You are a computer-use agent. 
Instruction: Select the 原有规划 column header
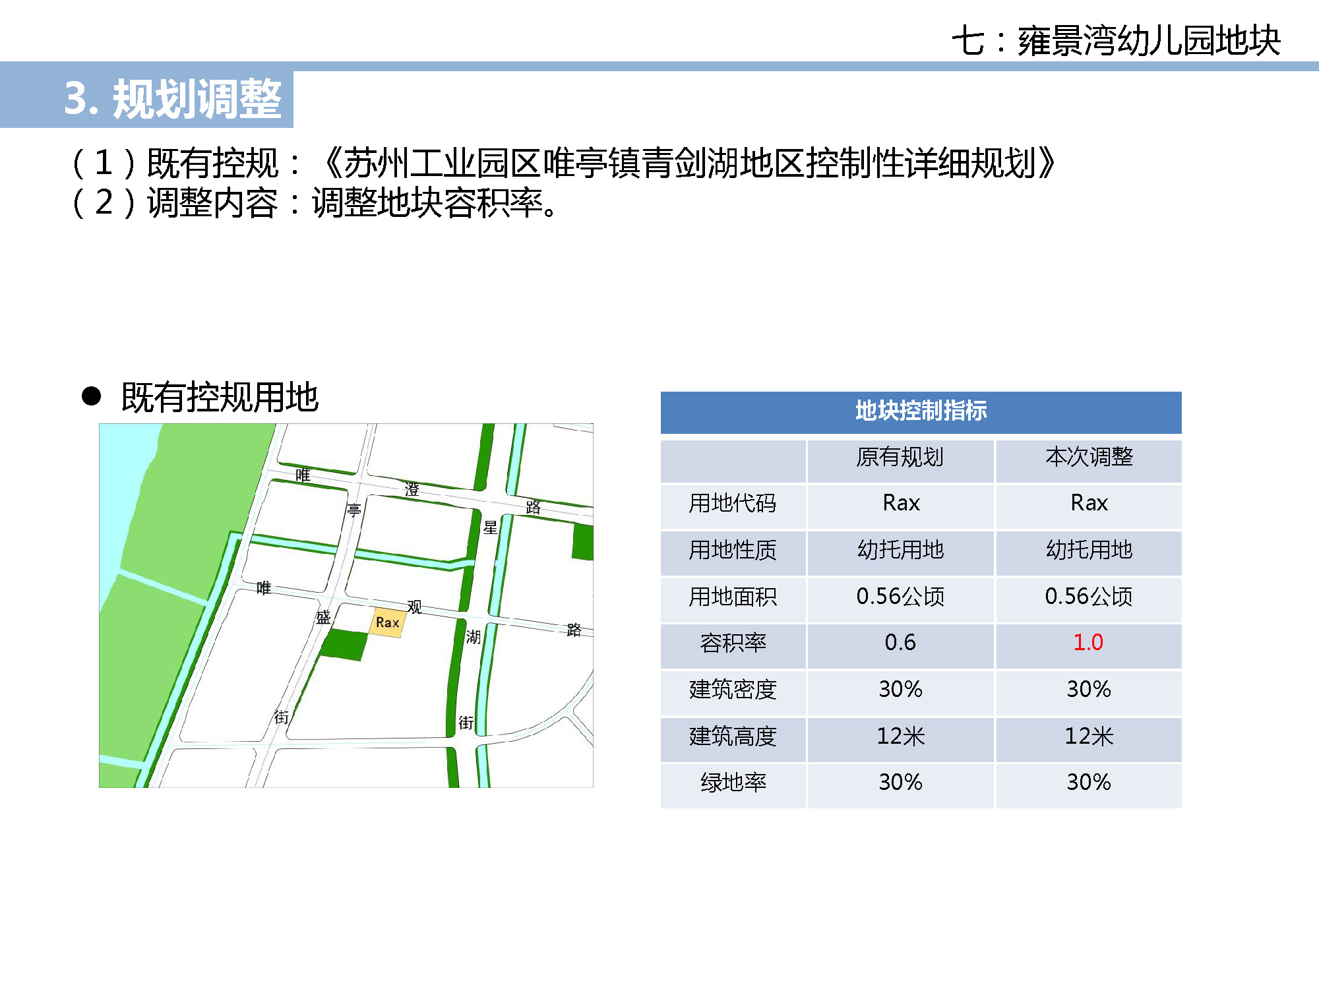(x=900, y=457)
